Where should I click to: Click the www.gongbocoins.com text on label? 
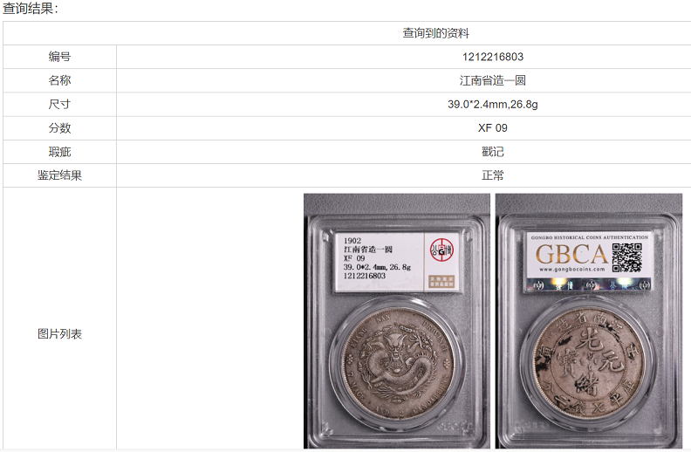572,269
